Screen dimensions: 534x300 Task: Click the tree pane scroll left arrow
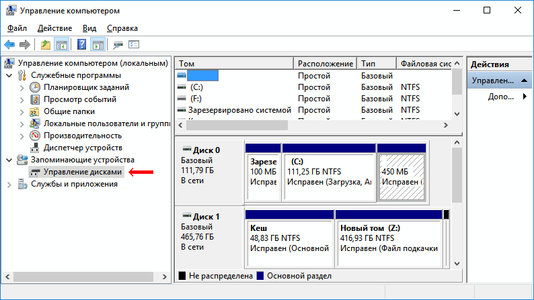(7, 277)
